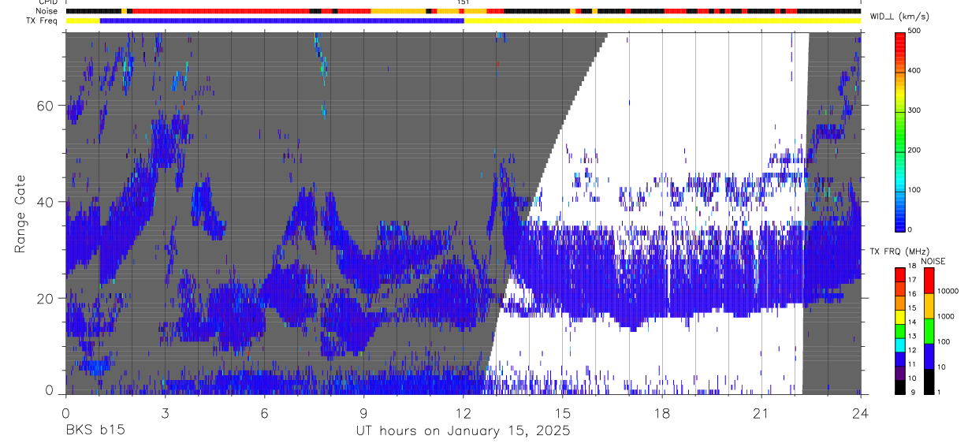Screen dimensions: 968x447
Task: Click the '21' hour tick label on UT axis
Action: (761, 413)
